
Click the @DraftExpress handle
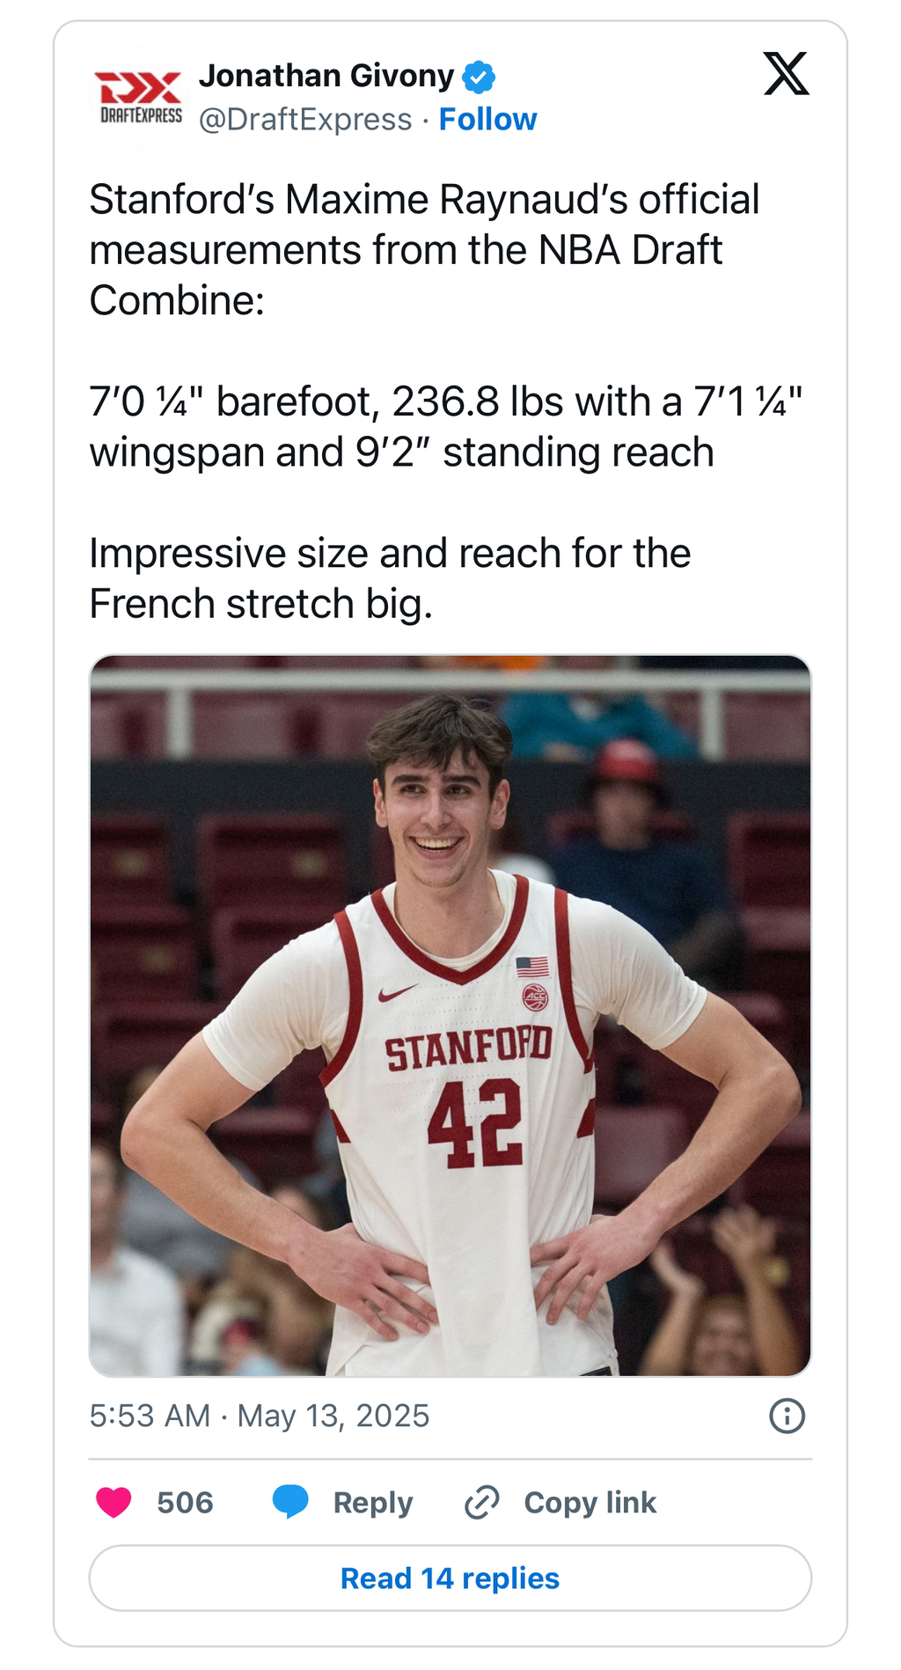(x=305, y=119)
